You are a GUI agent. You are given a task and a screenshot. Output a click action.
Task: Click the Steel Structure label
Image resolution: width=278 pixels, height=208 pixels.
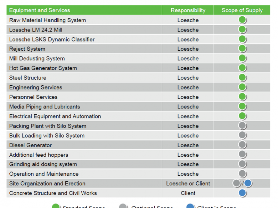pos(28,78)
